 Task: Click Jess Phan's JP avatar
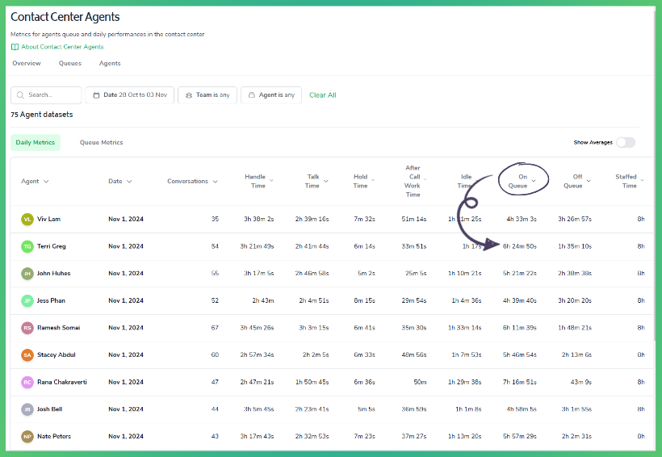27,300
